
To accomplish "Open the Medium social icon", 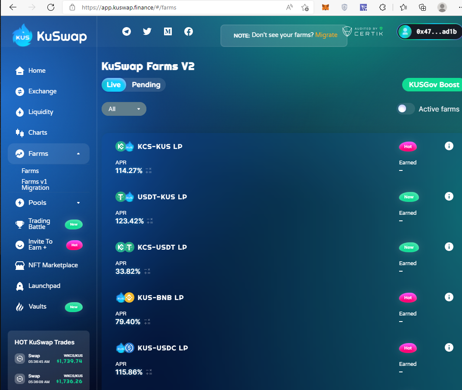I will (168, 31).
